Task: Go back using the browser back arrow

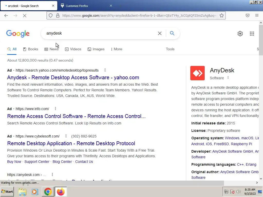Action: [6, 16]
